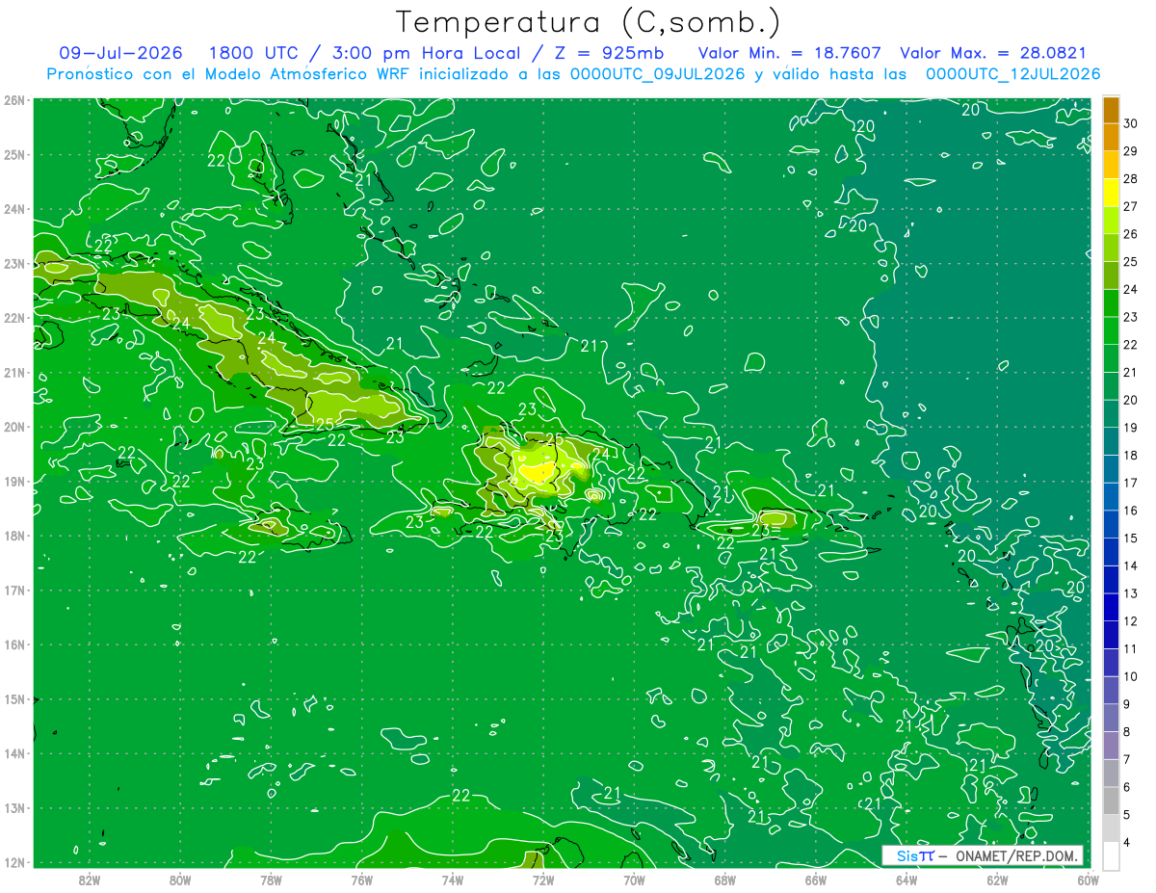Screen dimensions: 1156x893
Task: Click the blue legend swatch between 15 and 16
Action: [1111, 524]
